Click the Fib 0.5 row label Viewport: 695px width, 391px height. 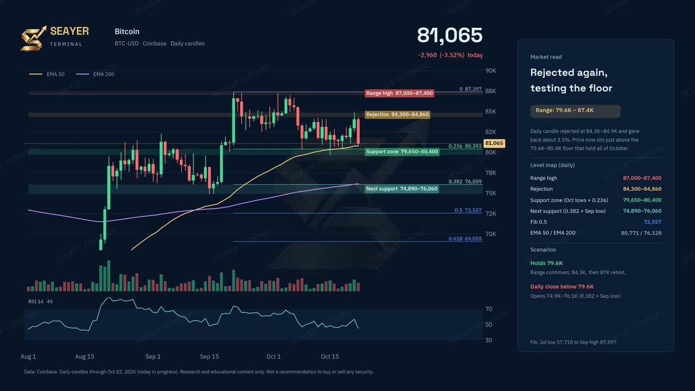[539, 222]
